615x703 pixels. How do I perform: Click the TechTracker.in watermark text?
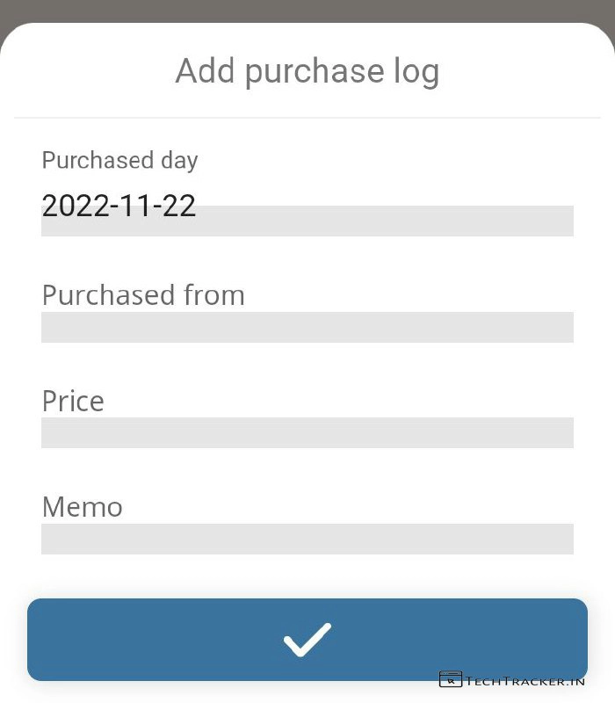(x=525, y=680)
